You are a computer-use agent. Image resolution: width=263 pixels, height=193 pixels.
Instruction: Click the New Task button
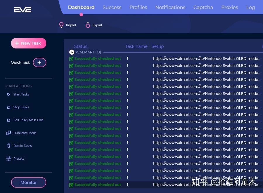pyautogui.click(x=29, y=43)
